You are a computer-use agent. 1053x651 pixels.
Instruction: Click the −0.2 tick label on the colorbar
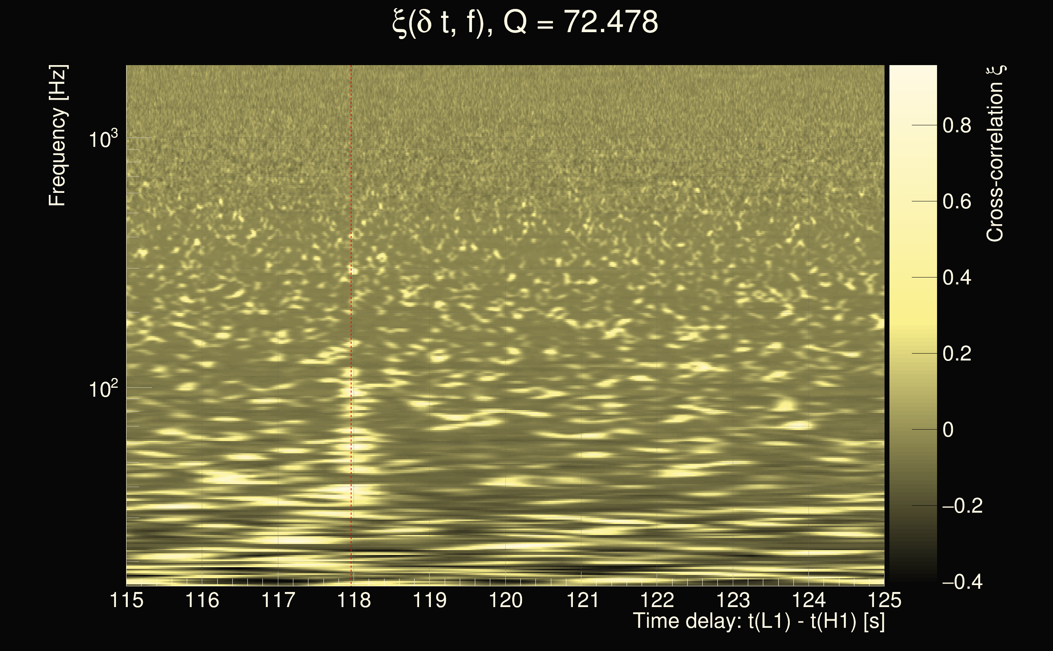point(962,506)
